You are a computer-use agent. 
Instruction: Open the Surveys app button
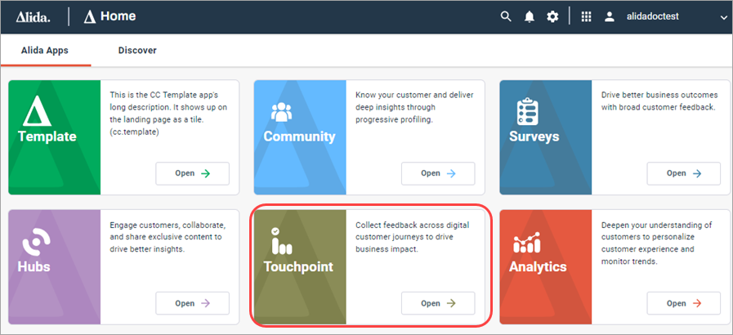tap(683, 173)
